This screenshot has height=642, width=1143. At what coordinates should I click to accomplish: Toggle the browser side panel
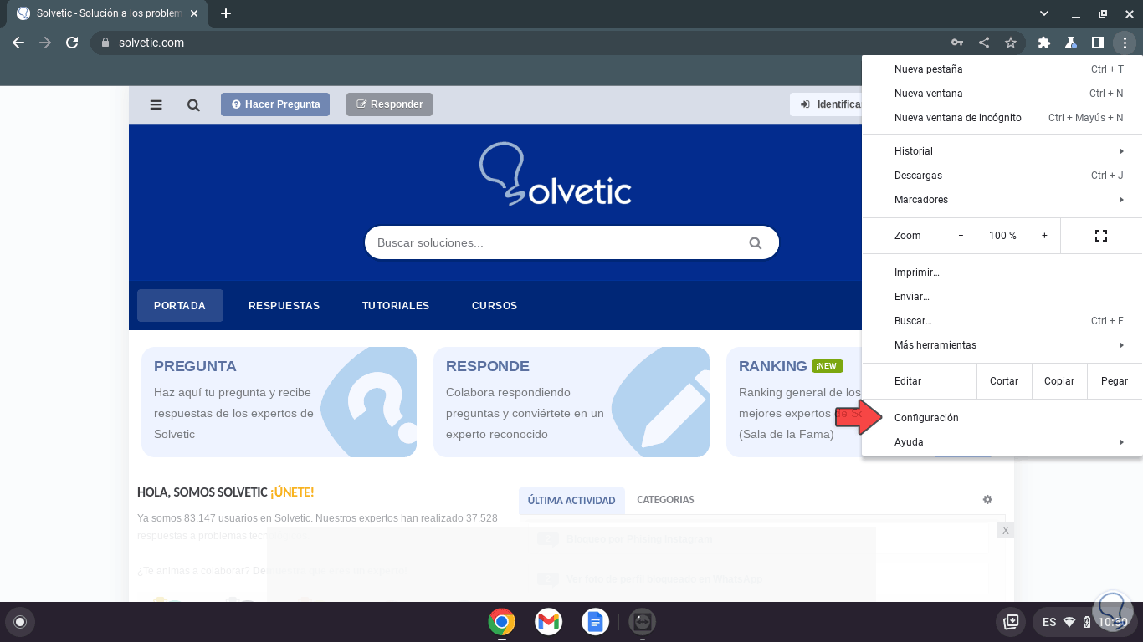pyautogui.click(x=1097, y=43)
